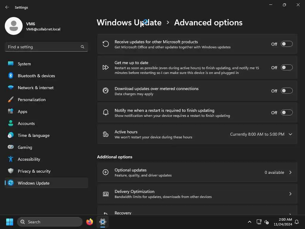Image resolution: width=305 pixels, height=229 pixels.
Task: Click the Time & language clock icon
Action: pos(11,135)
